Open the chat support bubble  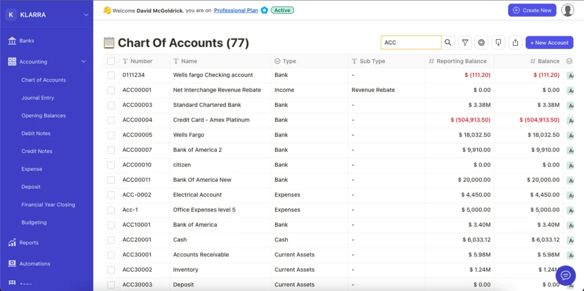click(566, 275)
